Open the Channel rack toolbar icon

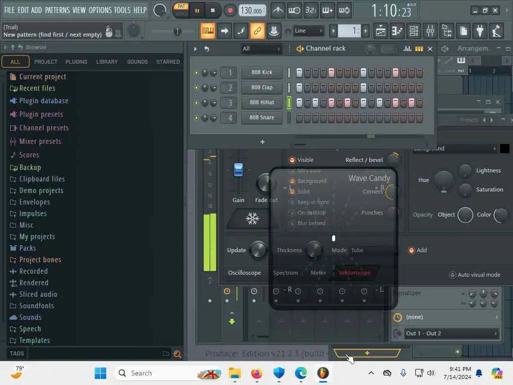(x=414, y=31)
